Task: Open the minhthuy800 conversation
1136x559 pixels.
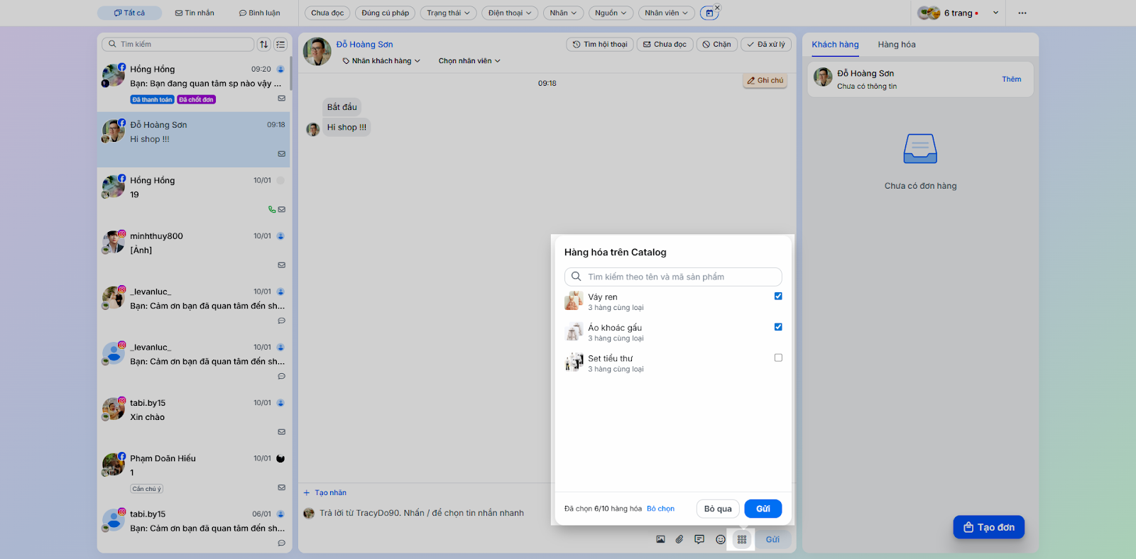Action: [x=195, y=251]
